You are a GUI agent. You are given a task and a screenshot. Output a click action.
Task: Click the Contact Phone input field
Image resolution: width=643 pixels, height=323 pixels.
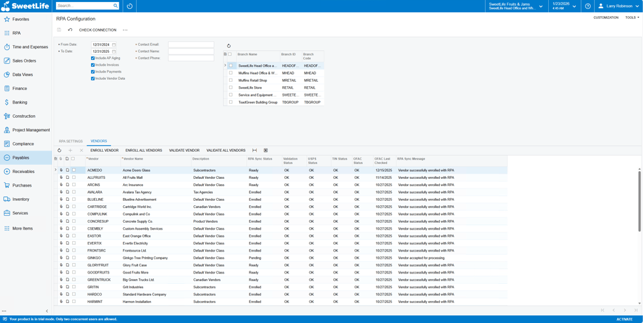point(191,59)
